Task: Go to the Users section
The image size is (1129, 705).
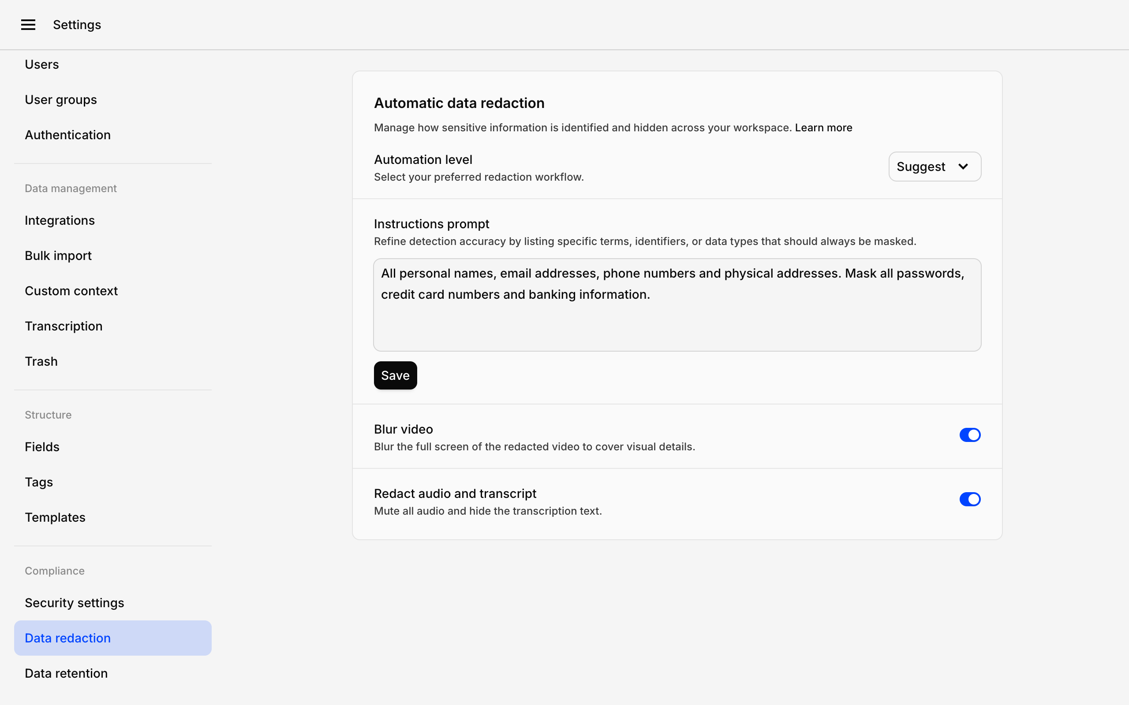Action: [x=41, y=64]
